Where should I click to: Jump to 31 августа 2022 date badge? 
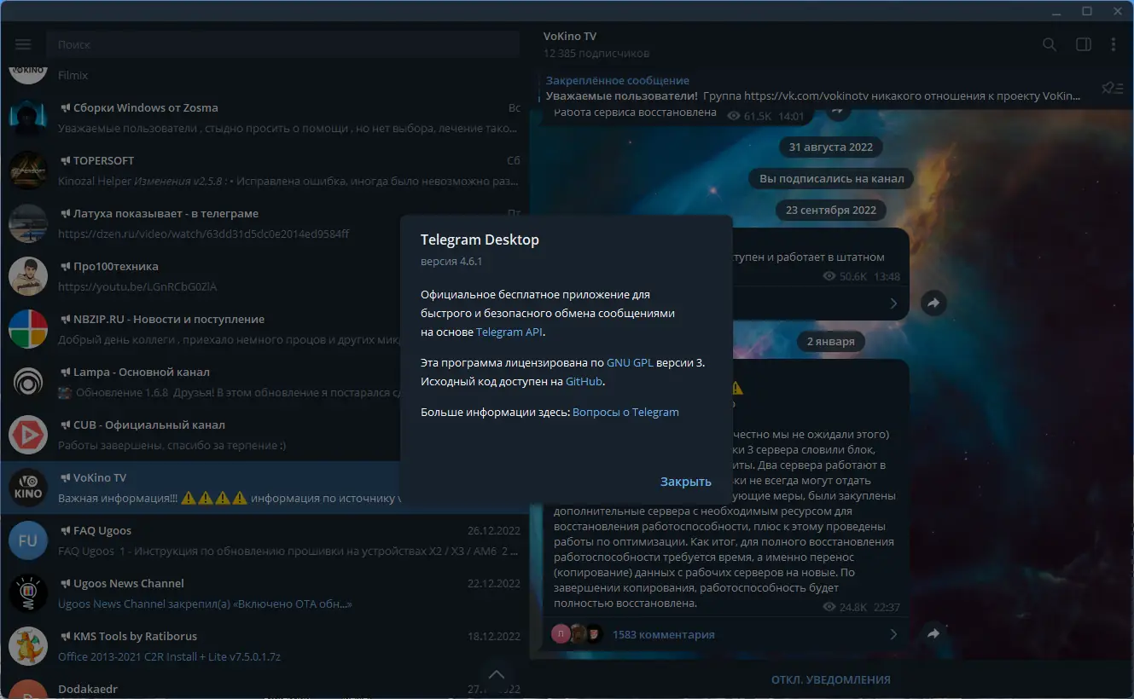point(830,147)
